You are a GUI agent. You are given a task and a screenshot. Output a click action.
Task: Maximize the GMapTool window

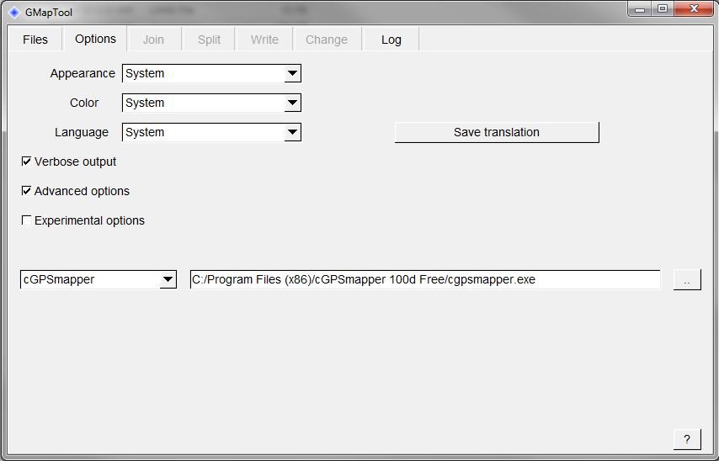tap(663, 8)
